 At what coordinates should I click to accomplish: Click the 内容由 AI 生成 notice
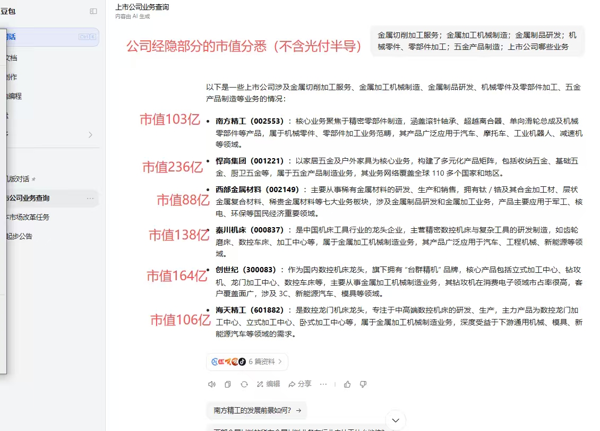tap(132, 16)
